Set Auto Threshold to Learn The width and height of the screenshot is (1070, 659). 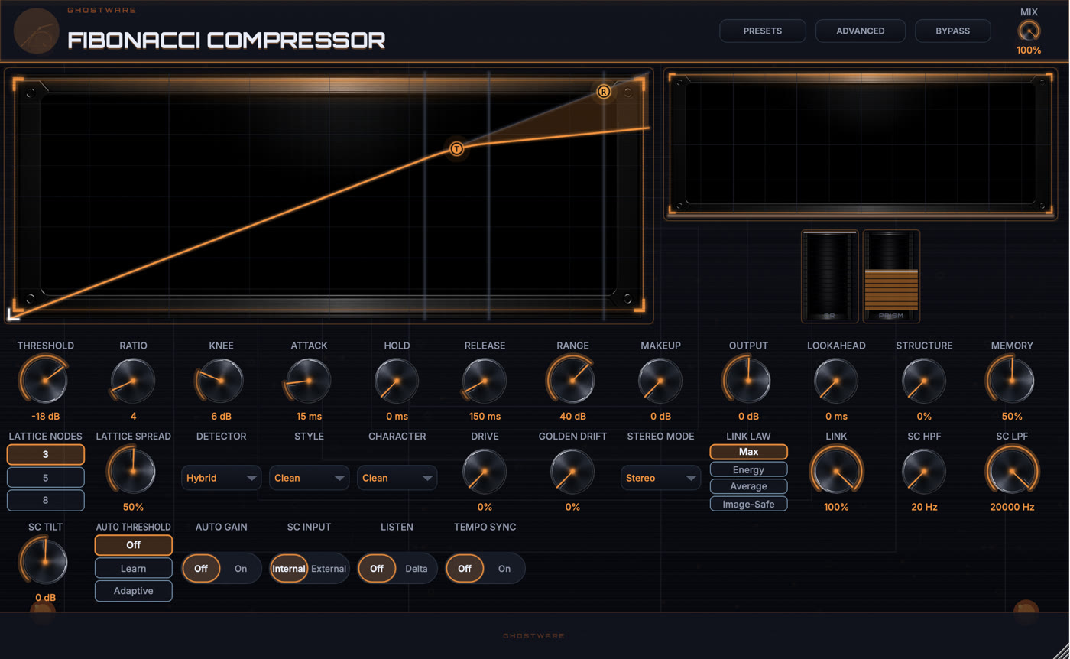(134, 568)
